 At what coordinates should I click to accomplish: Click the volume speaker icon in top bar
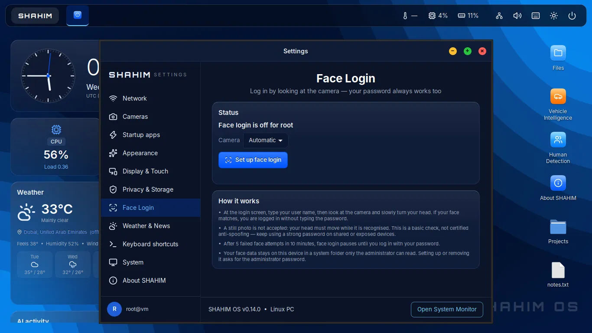[x=517, y=16]
